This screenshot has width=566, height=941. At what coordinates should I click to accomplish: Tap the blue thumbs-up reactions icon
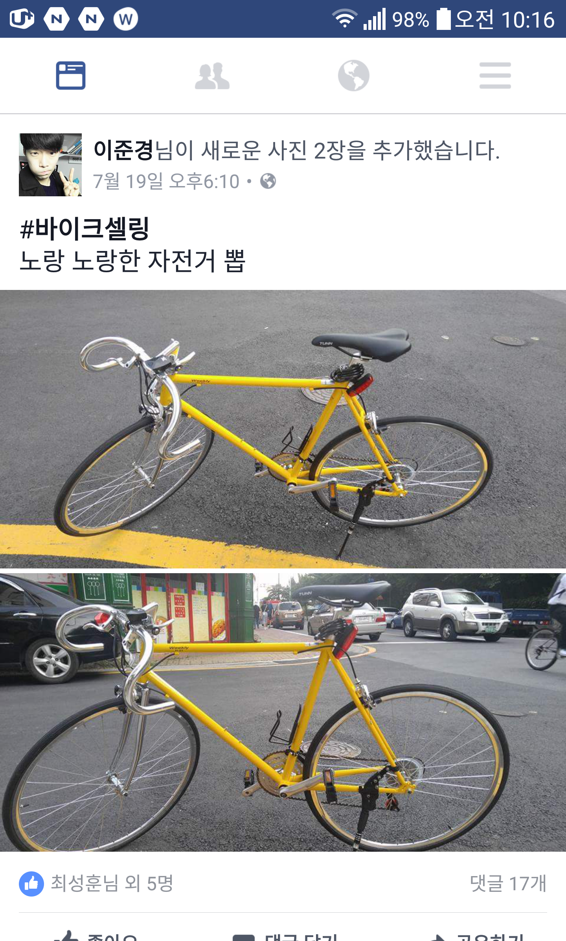(x=31, y=884)
